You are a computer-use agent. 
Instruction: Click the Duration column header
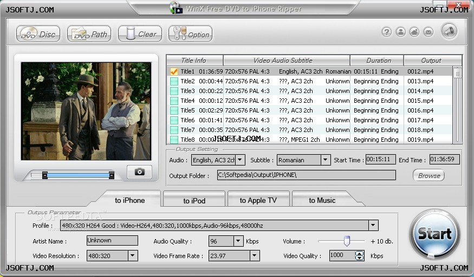click(376, 61)
